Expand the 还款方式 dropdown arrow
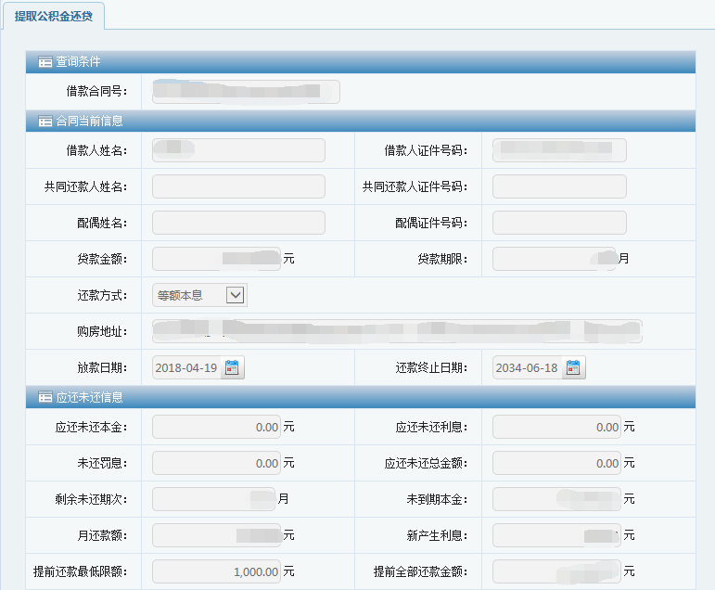This screenshot has width=715, height=590. coord(236,295)
